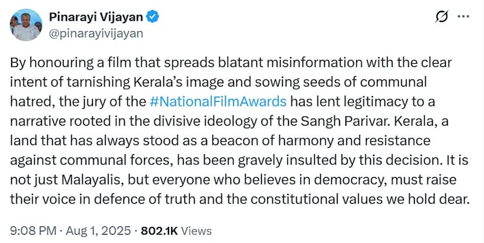The image size is (484, 243).
Task: Open the @pinarayivijayan handle link
Action: (96, 34)
